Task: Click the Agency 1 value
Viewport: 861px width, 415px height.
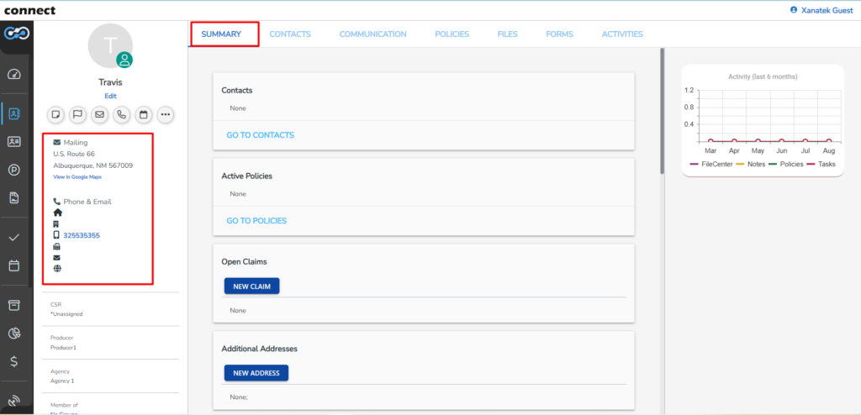Action: pyautogui.click(x=61, y=381)
